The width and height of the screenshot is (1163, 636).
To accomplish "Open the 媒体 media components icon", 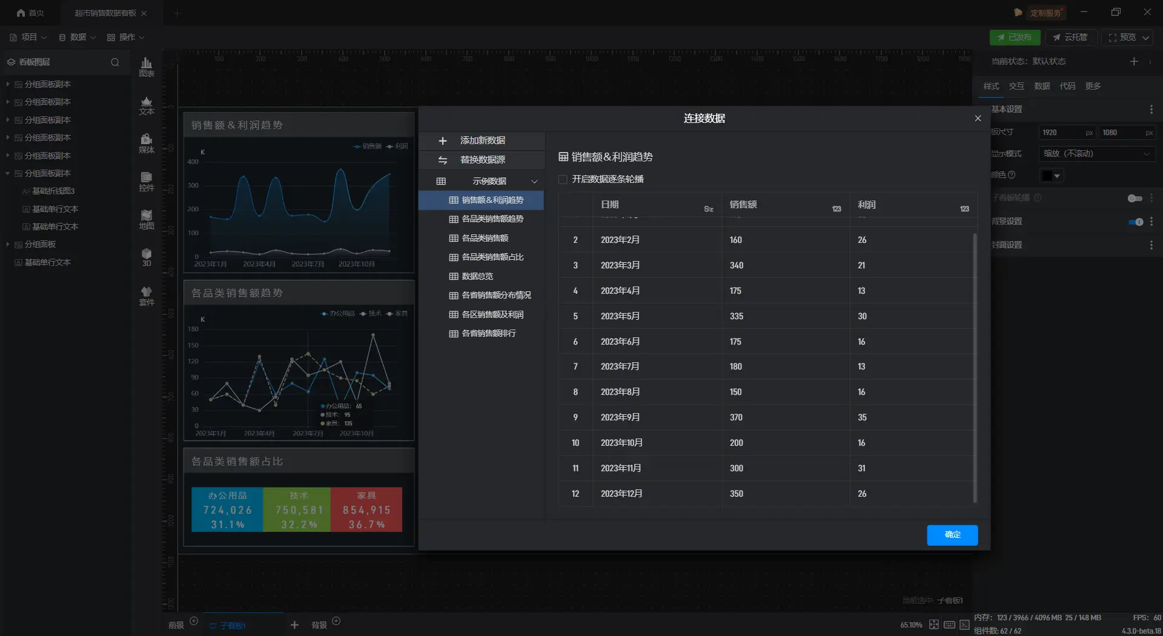I will 147,144.
